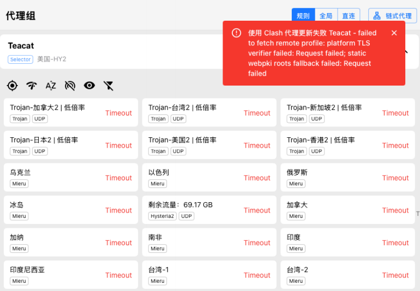420x291 pixels.
Task: Click the locate current proxy target icon
Action: tap(13, 86)
